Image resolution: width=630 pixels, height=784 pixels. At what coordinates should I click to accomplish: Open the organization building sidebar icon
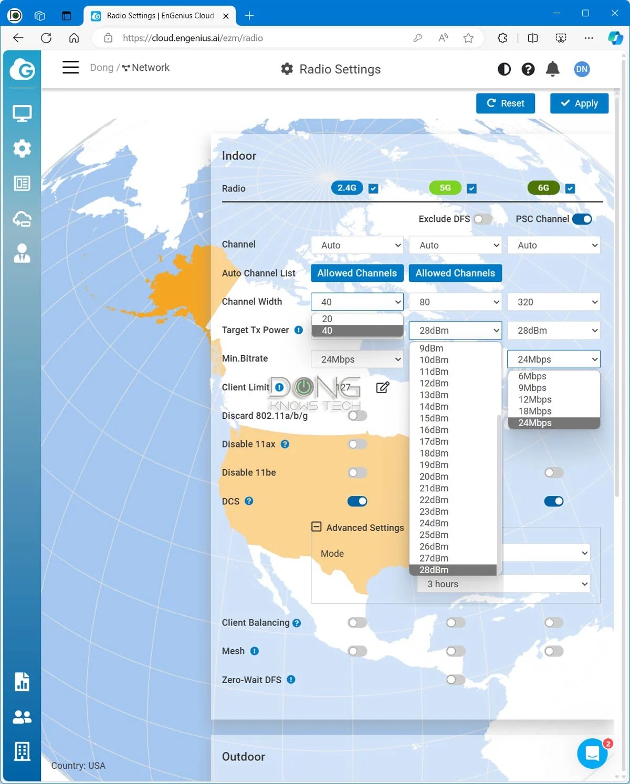tap(22, 751)
